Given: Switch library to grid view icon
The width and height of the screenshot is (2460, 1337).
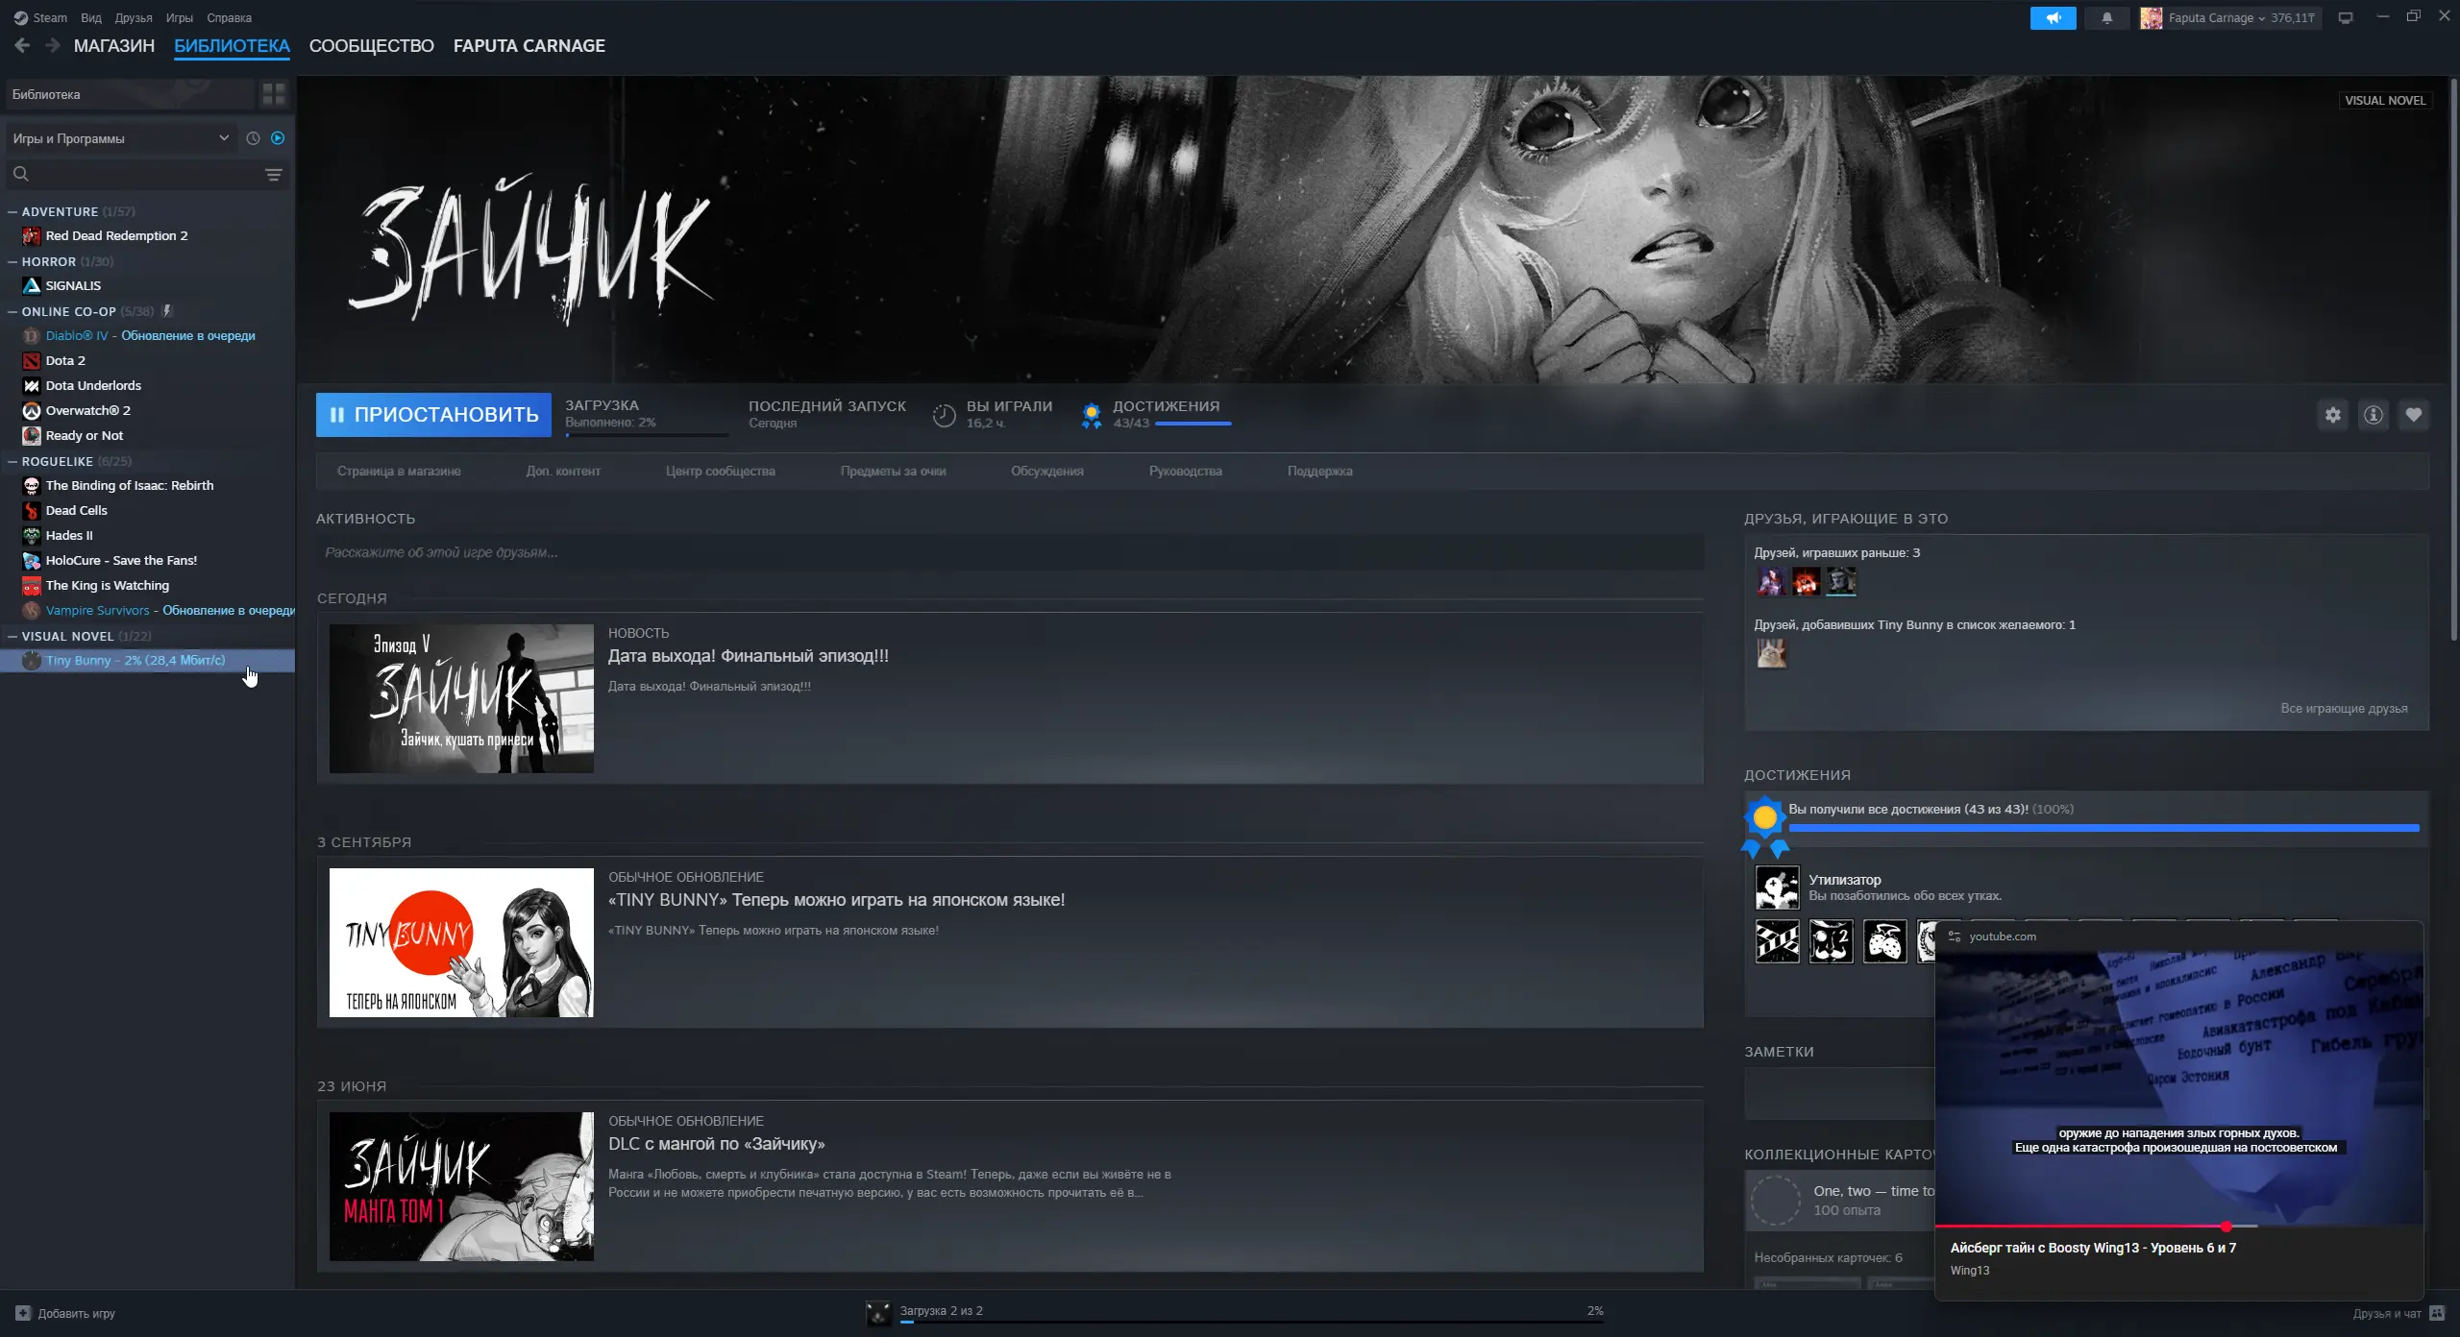Looking at the screenshot, I should point(274,94).
